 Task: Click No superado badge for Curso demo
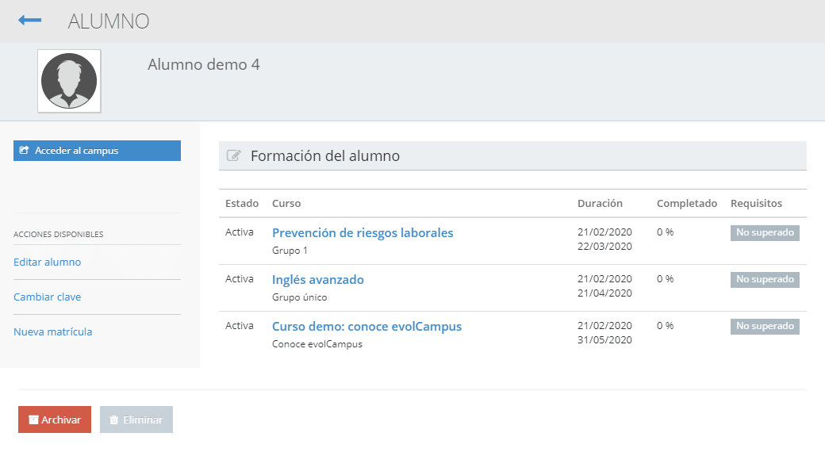tap(765, 326)
